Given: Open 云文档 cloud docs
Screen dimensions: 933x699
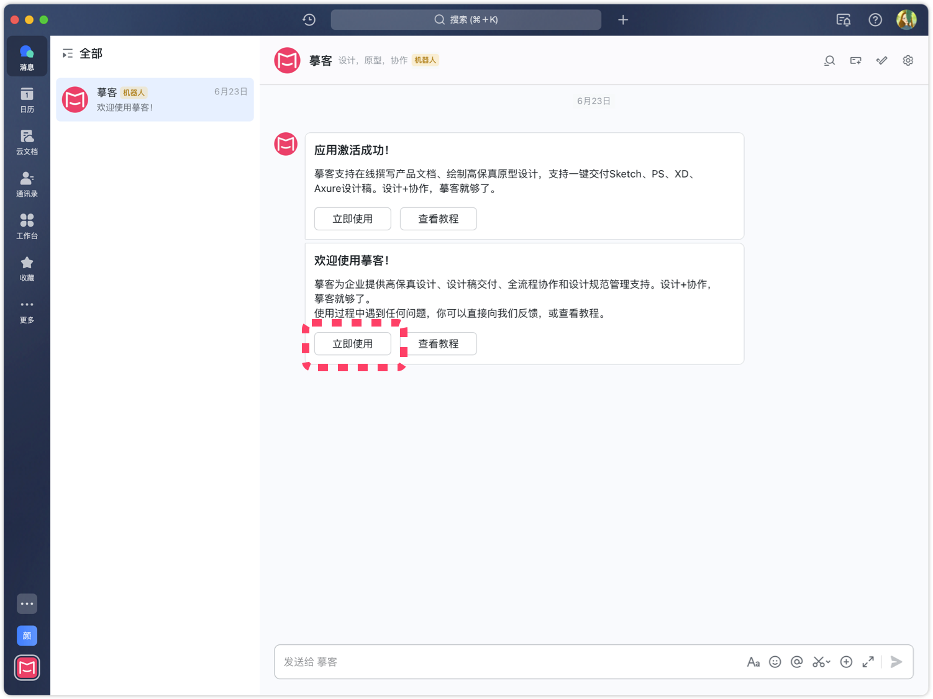Looking at the screenshot, I should 27,142.
